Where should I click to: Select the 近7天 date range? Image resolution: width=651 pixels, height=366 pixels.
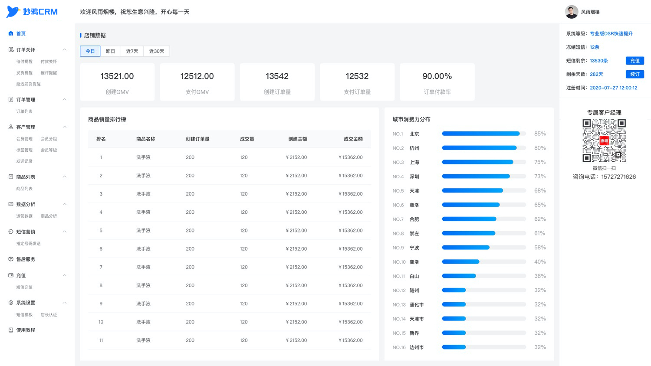pos(132,51)
